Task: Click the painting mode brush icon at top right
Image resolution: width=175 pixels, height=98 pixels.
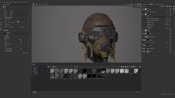Action: [x=138, y=4]
